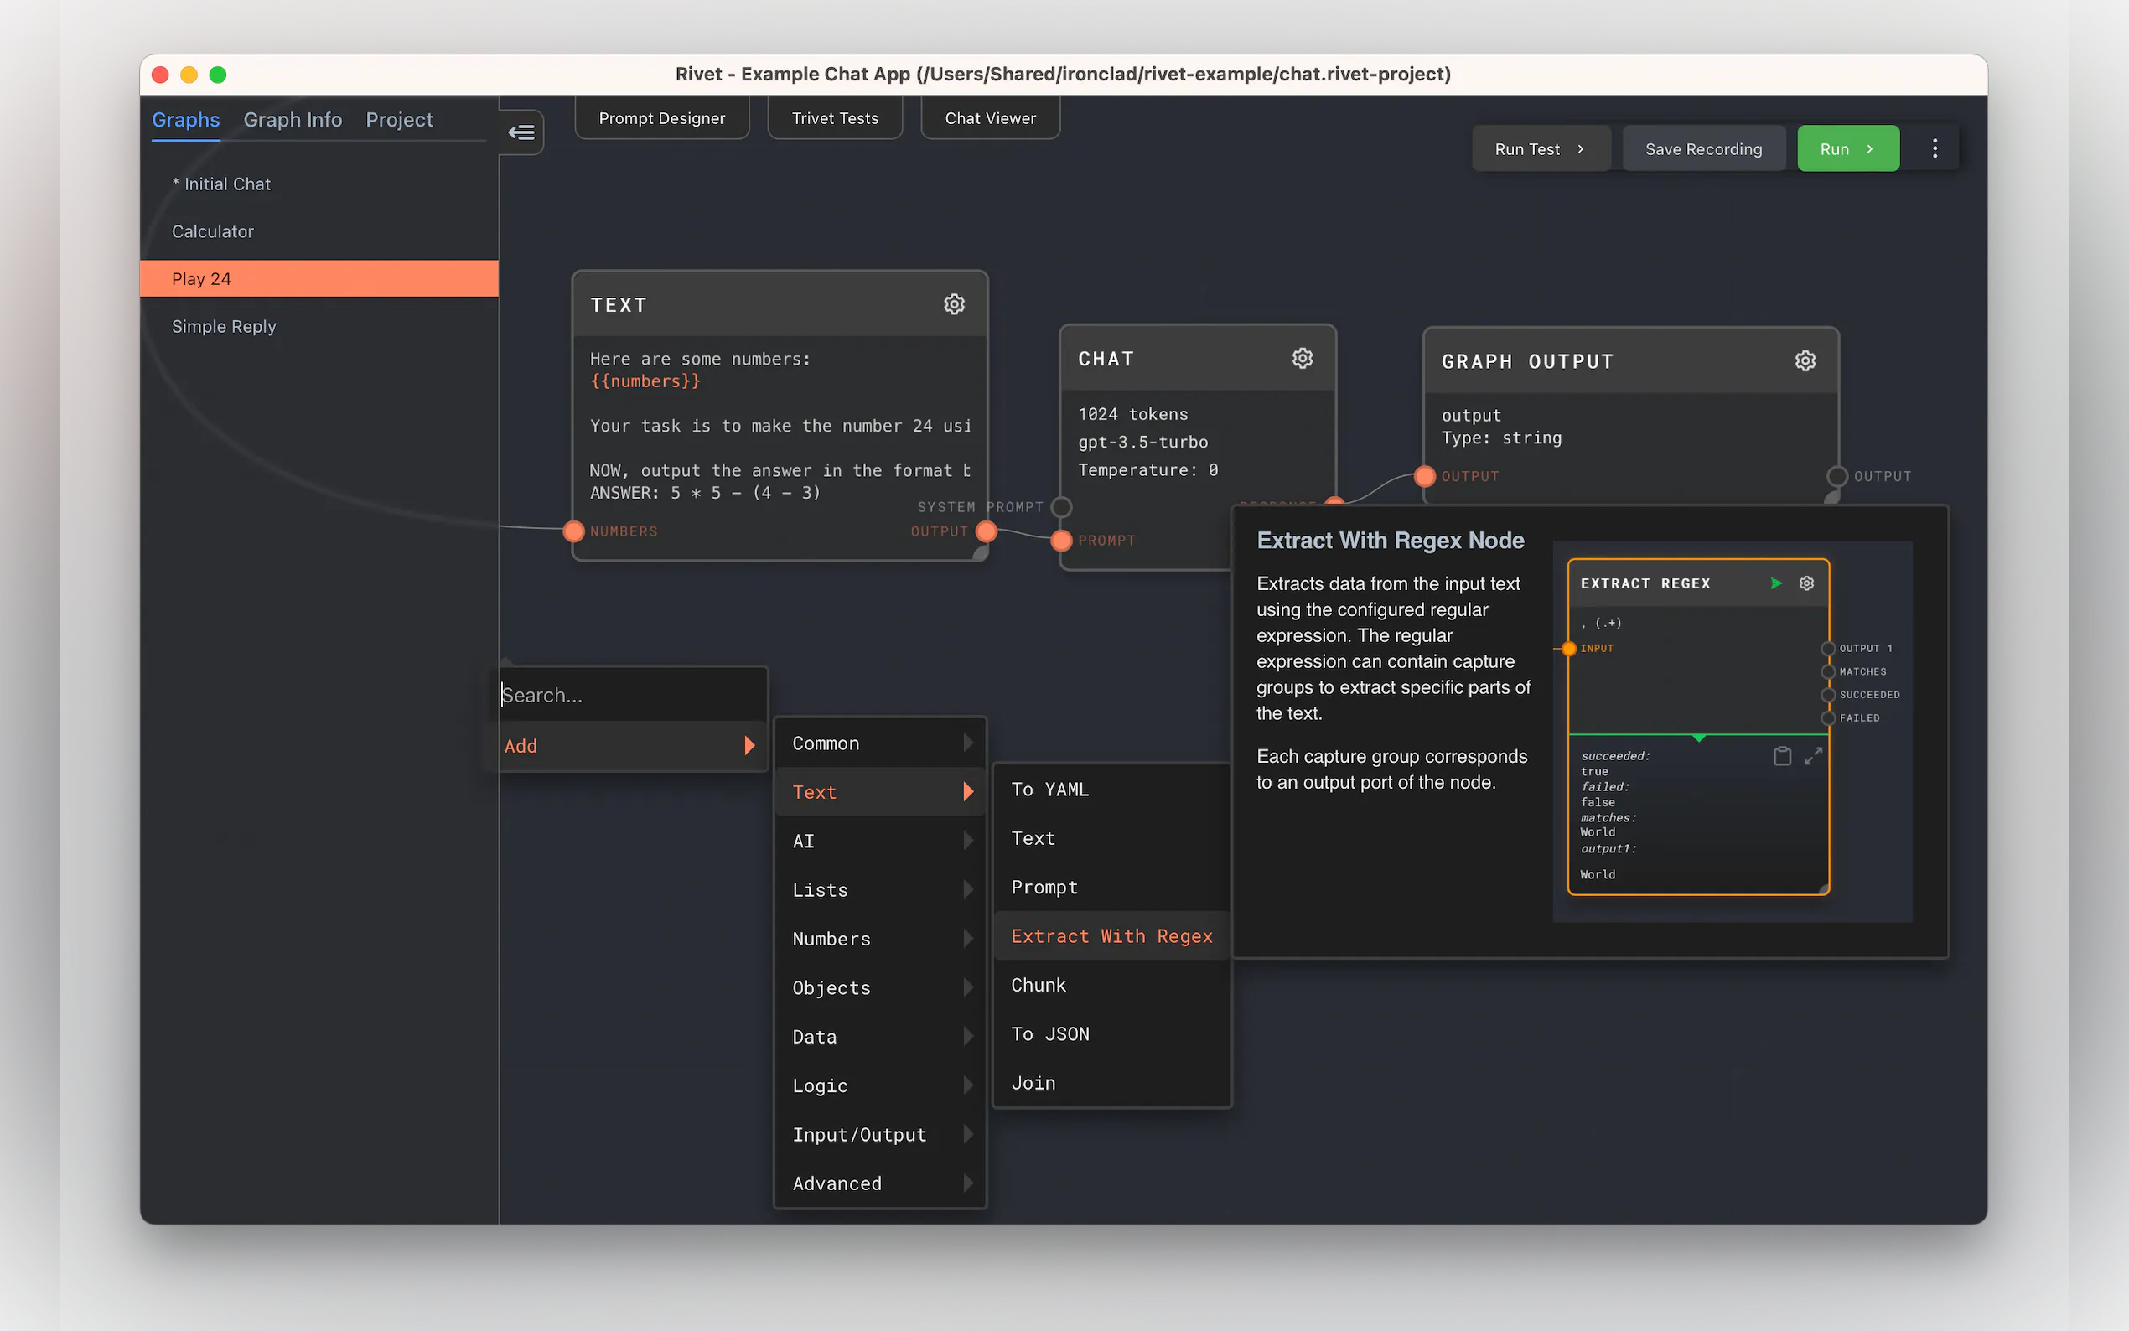The width and height of the screenshot is (2129, 1331).
Task: Click the node Search input field
Action: coord(629,696)
